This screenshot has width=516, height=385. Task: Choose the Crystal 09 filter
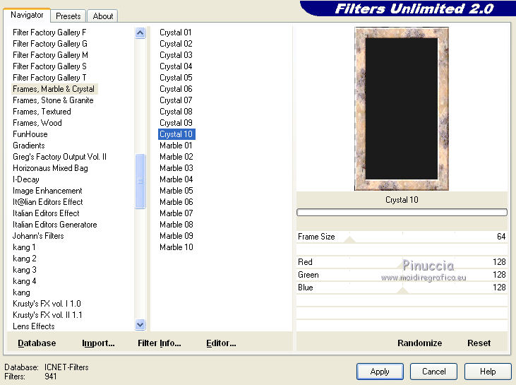(176, 123)
